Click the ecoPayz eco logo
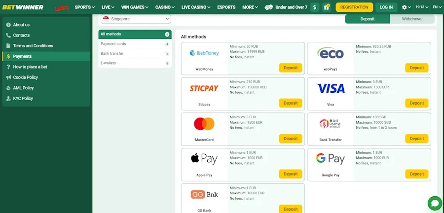This screenshot has height=213, width=444. (331, 53)
